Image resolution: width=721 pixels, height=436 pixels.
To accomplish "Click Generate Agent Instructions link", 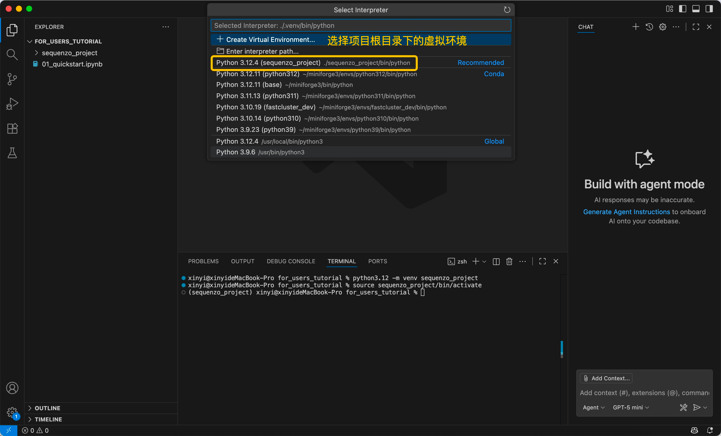I will (626, 212).
